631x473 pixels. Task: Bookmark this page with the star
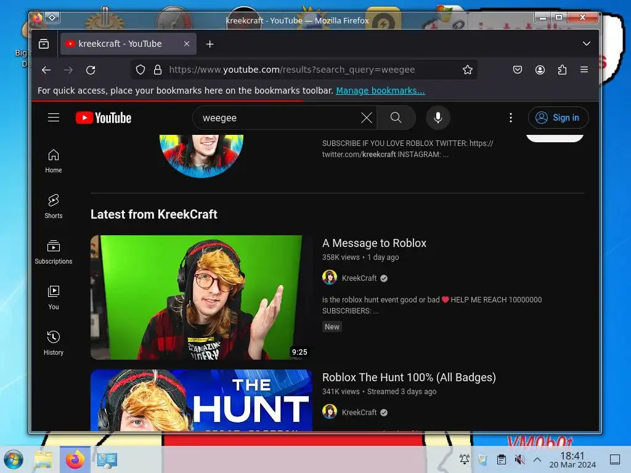tap(468, 70)
